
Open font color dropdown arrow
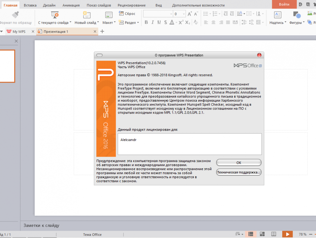pos(176,23)
